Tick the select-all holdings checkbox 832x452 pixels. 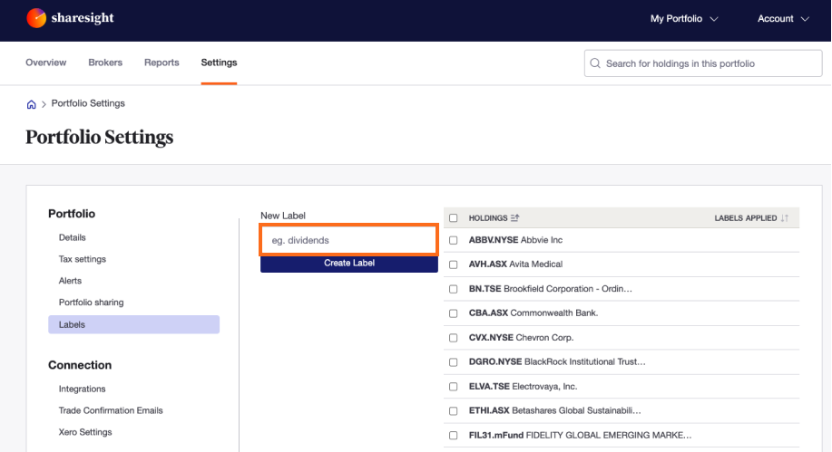click(453, 217)
